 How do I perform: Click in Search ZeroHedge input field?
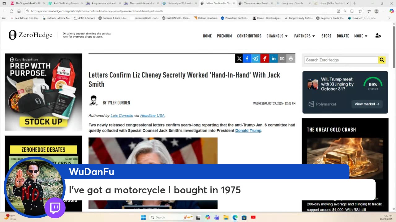click(x=341, y=60)
